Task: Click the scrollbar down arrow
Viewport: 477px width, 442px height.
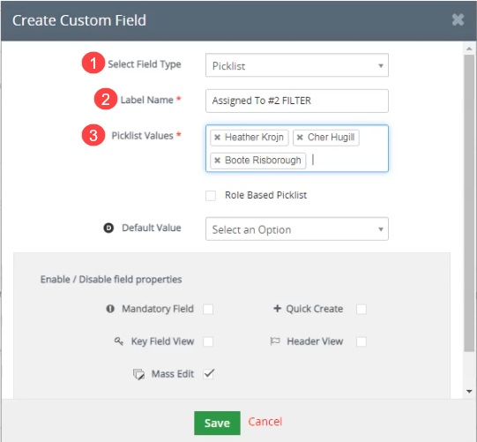Action: pyautogui.click(x=469, y=392)
